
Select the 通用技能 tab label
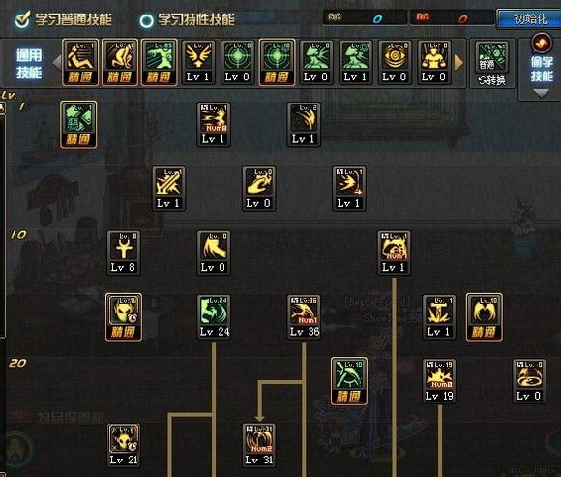(x=29, y=64)
